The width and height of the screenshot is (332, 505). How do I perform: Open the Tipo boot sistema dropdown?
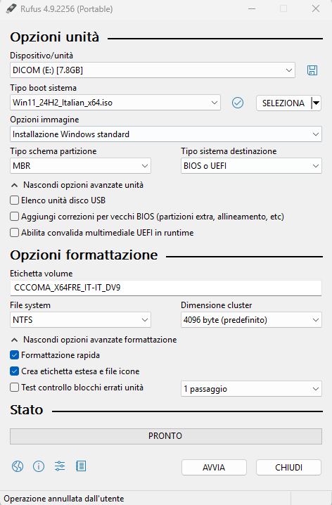pos(115,103)
